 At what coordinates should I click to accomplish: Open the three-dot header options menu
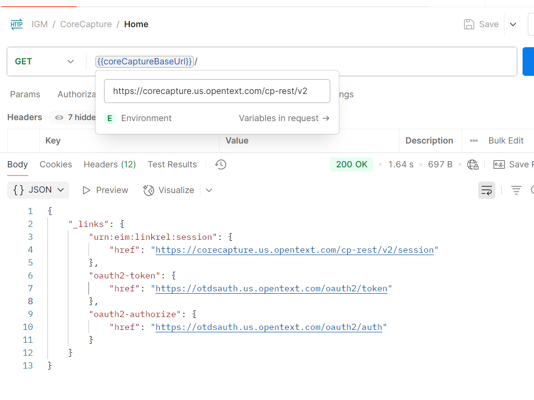tap(474, 141)
